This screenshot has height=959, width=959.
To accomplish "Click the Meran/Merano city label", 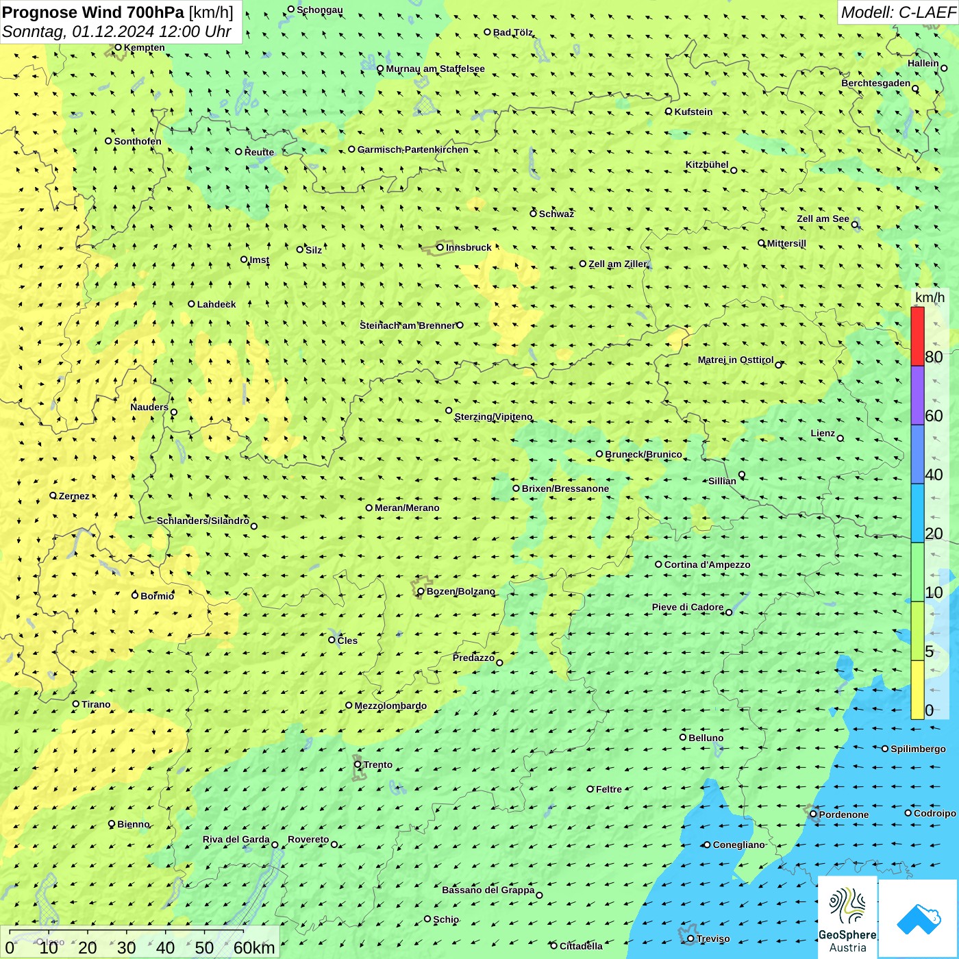I will [407, 508].
